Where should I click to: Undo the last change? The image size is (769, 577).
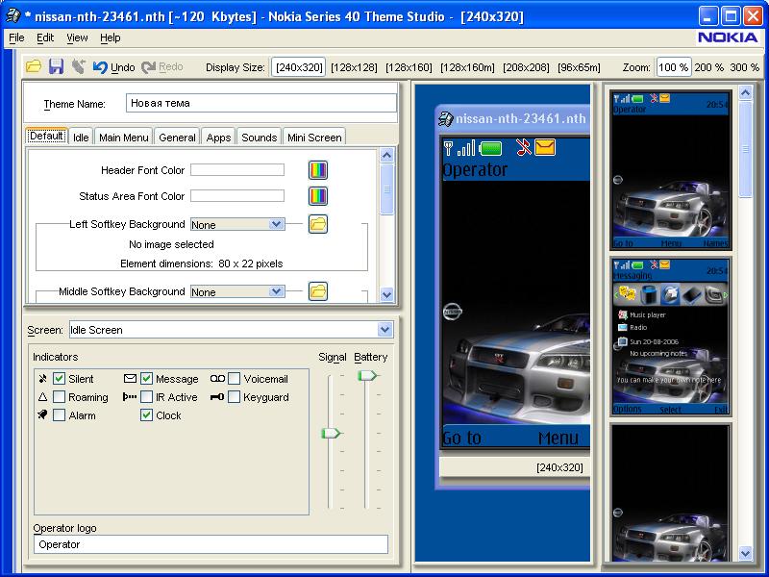click(x=113, y=67)
